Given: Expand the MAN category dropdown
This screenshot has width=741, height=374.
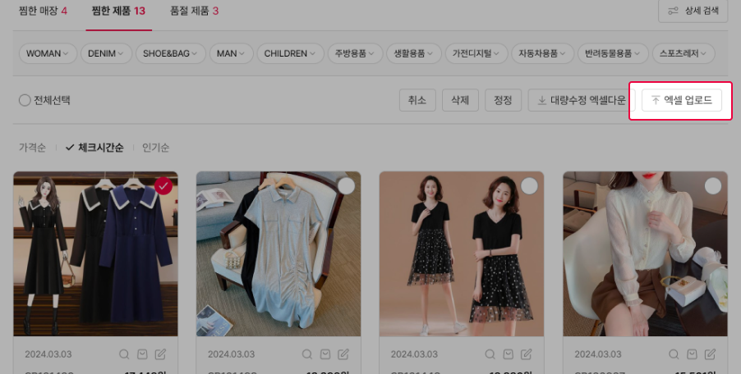Looking at the screenshot, I should [231, 53].
